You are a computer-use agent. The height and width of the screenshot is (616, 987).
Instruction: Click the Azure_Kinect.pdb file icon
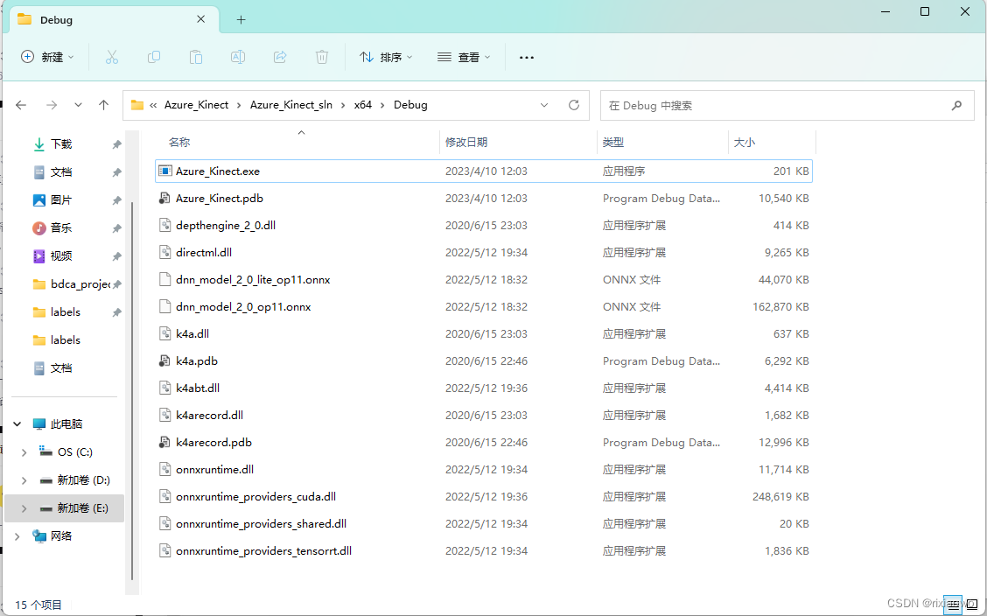point(164,199)
